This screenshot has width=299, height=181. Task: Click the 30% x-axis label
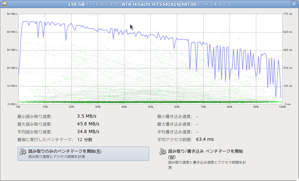click(98, 107)
